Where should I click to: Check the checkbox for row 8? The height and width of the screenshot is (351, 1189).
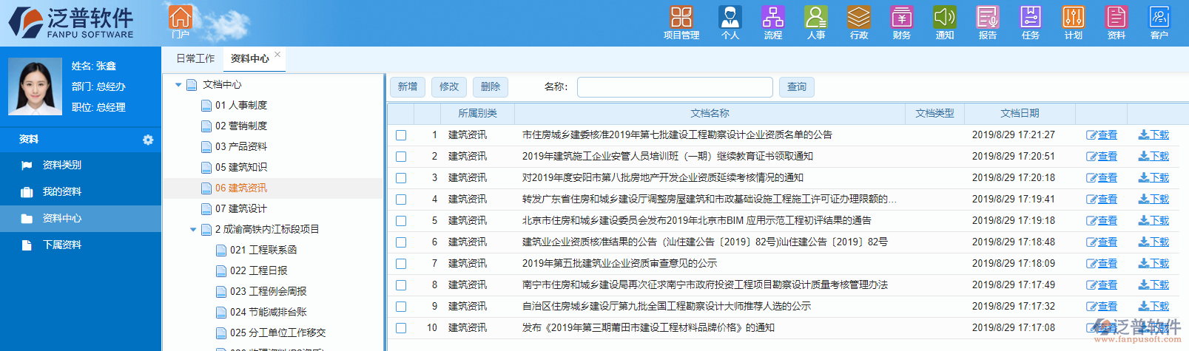pyautogui.click(x=401, y=285)
